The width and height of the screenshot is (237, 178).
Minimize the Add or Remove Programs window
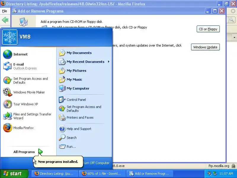pos(208,11)
